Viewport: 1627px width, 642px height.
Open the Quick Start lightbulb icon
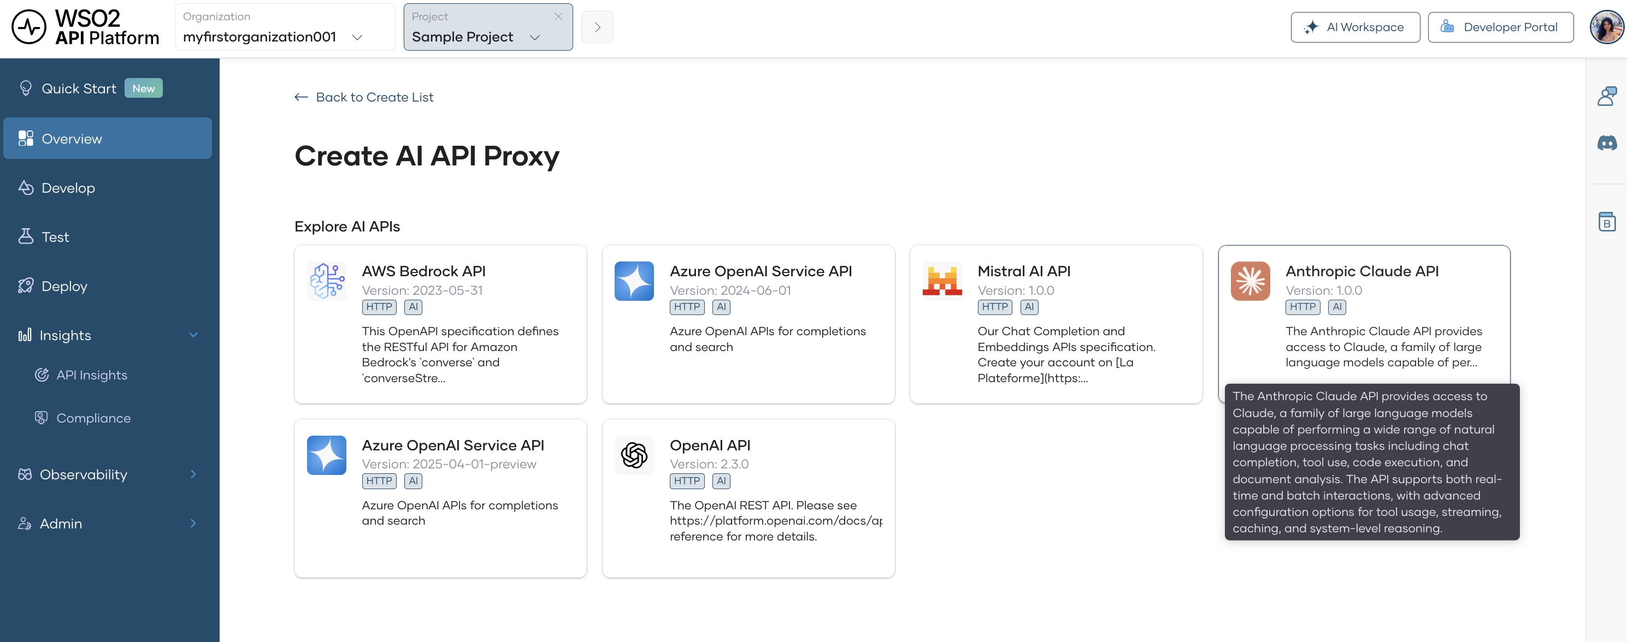(26, 88)
